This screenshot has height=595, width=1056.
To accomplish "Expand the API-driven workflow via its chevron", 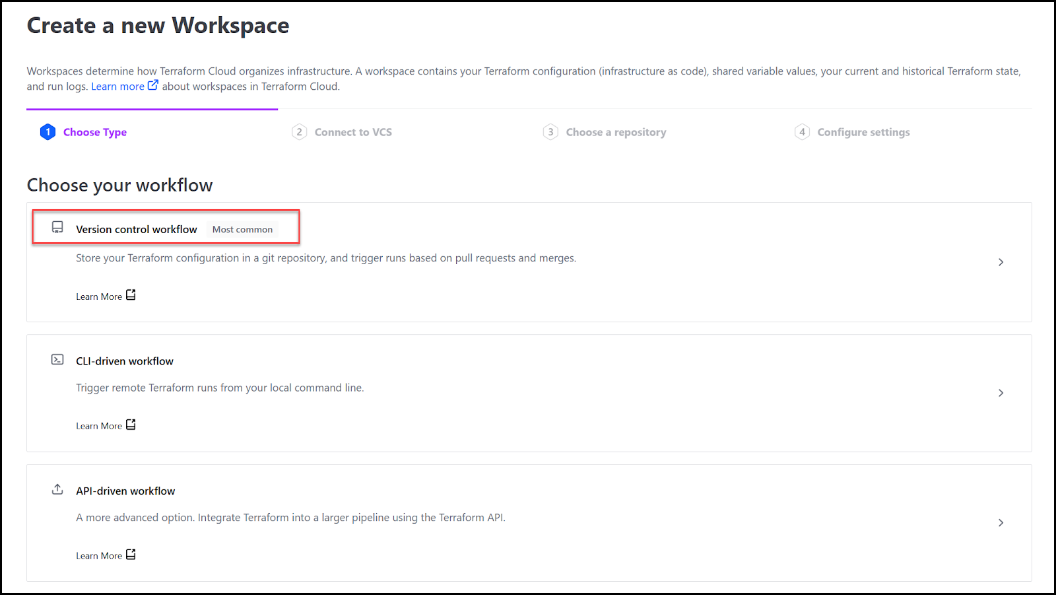I will pos(1001,522).
